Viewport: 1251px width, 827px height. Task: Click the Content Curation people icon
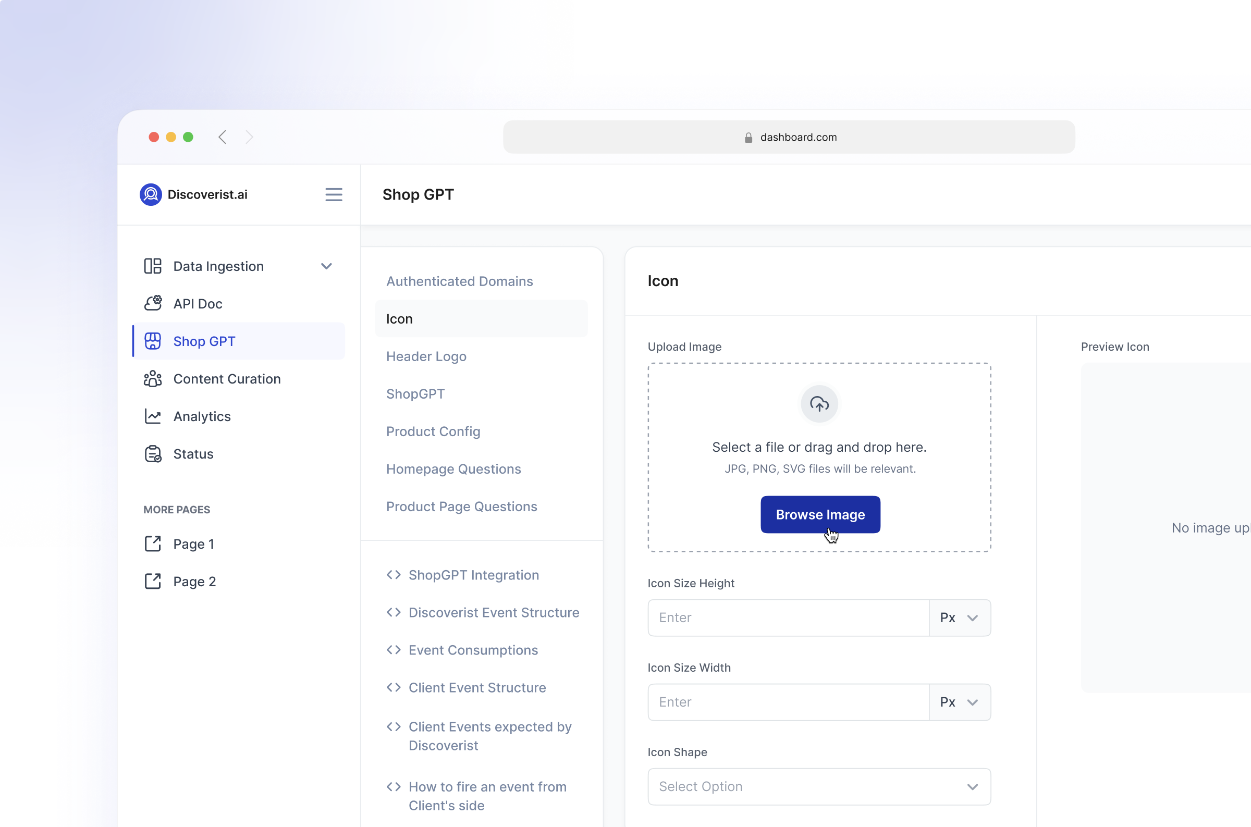click(x=152, y=379)
